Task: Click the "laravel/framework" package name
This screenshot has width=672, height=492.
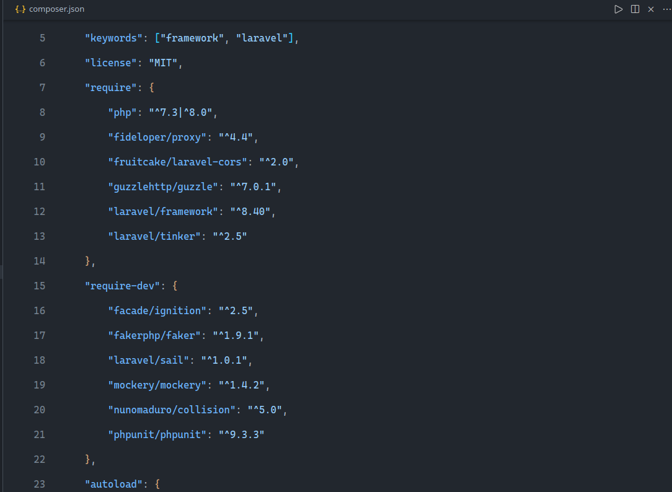Action: point(163,211)
